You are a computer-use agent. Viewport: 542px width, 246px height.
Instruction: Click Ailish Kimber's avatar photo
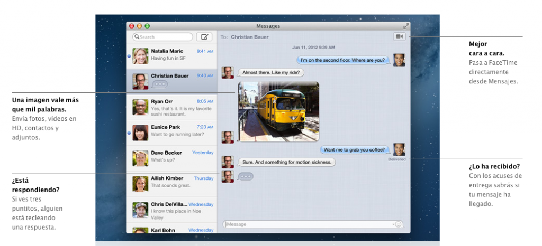(140, 184)
